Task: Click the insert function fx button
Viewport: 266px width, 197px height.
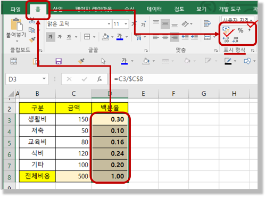Action: [99, 79]
